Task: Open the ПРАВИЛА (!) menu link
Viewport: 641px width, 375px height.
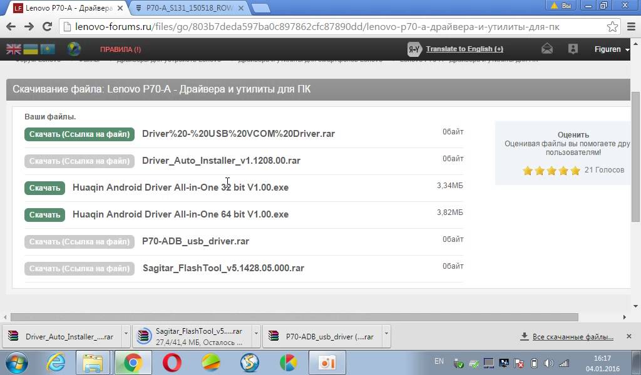Action: pyautogui.click(x=121, y=49)
